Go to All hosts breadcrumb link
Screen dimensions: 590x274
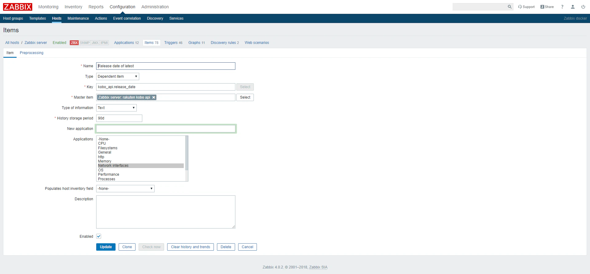(12, 43)
